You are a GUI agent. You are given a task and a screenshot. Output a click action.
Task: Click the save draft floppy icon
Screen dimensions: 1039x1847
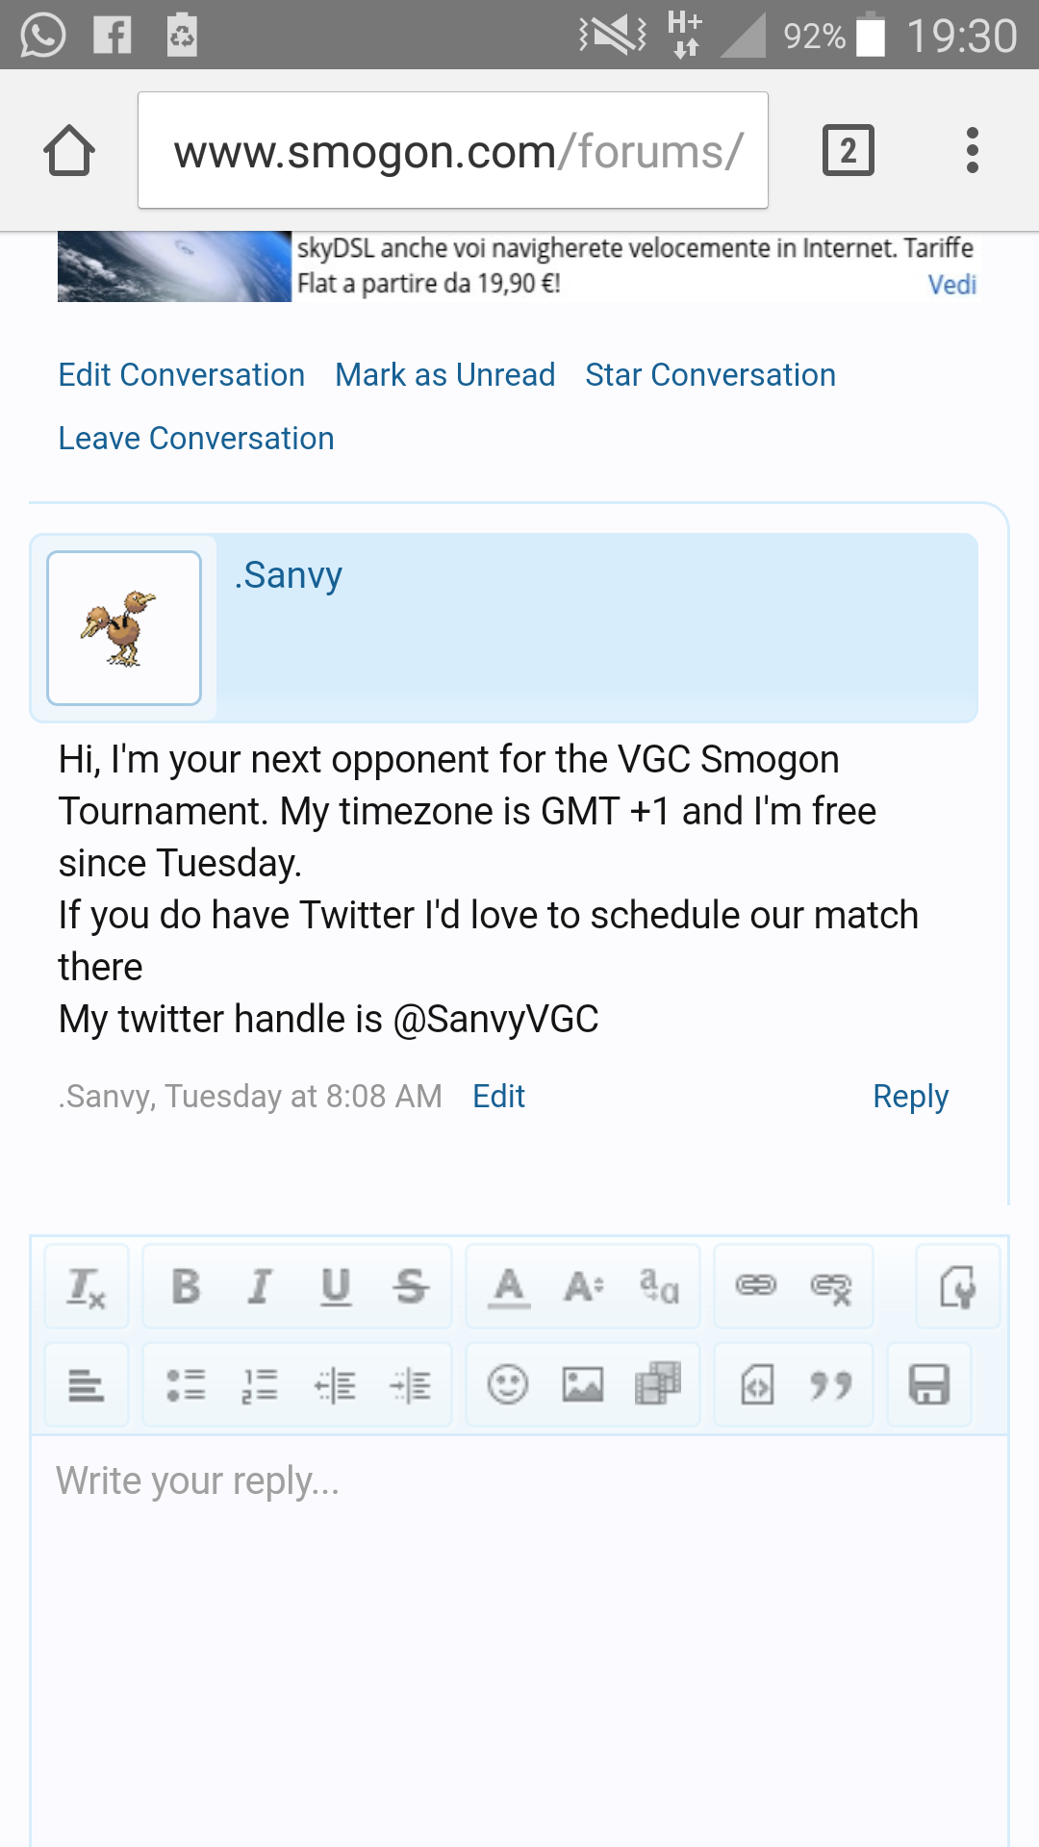coord(929,1386)
